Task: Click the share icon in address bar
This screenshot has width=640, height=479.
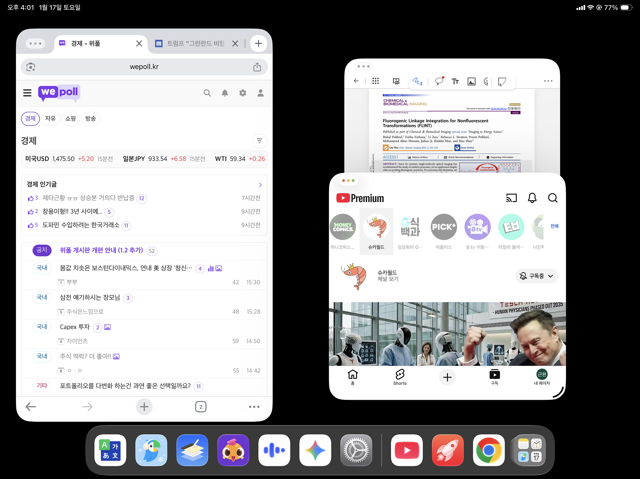Action: coord(257,67)
